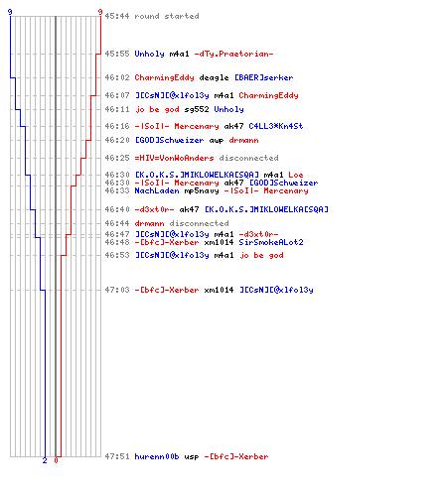447x496 pixels.
Task: Click the blue team count 9 label
Action: click(10, 12)
